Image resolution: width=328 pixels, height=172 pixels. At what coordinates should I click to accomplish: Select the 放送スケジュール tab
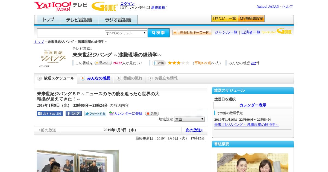(x=56, y=78)
